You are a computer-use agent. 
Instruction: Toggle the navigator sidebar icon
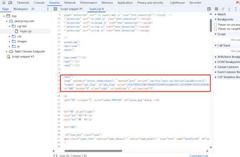pos(56,9)
